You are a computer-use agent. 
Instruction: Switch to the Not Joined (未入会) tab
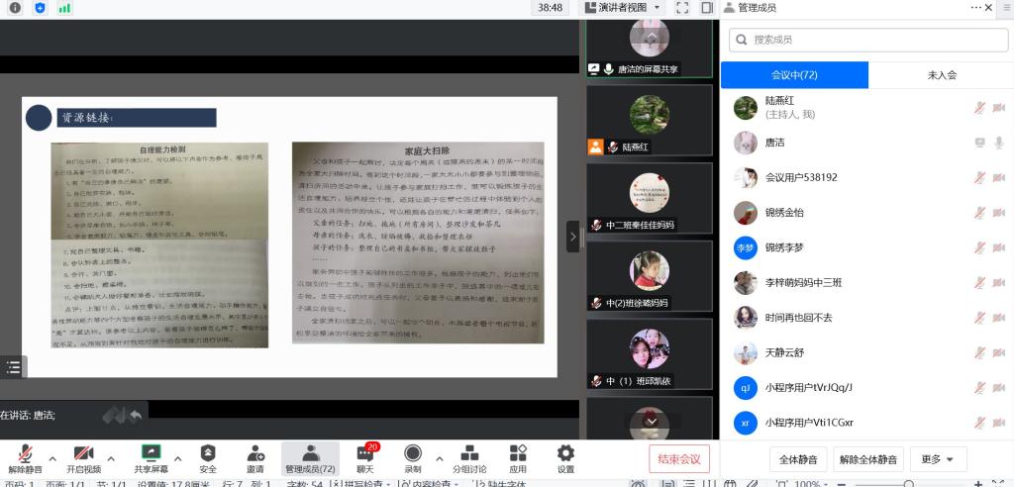point(941,75)
